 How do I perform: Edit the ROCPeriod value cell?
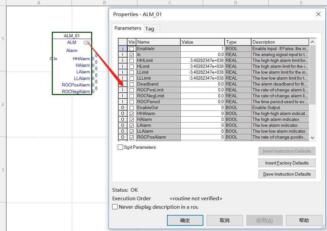click(202, 102)
